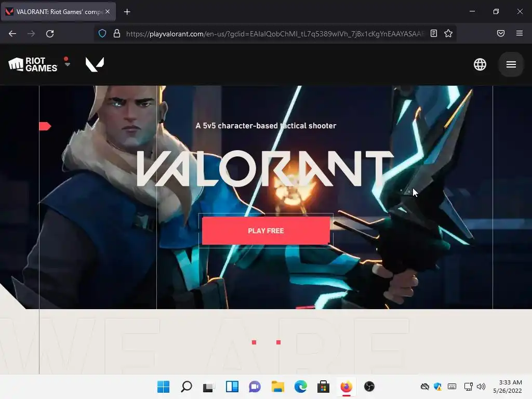Reload the page with the refresh icon

[50, 34]
